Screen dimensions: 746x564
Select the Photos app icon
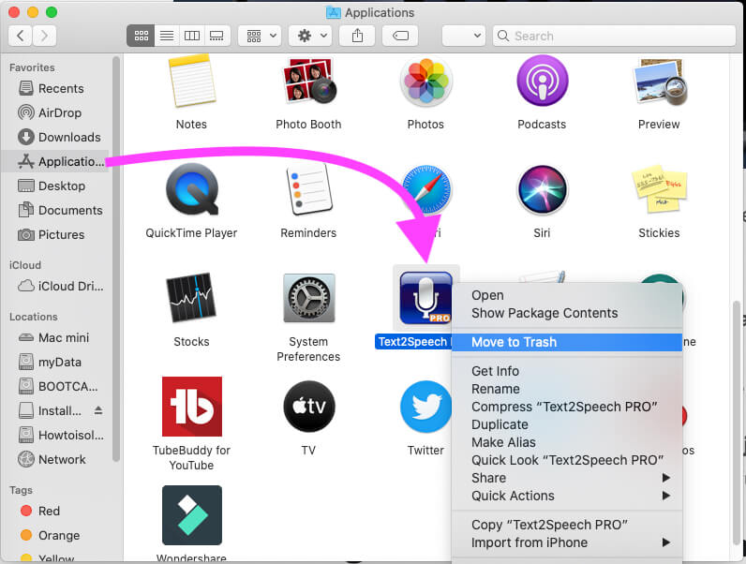(x=425, y=81)
